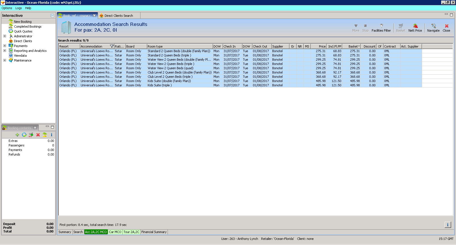The height and width of the screenshot is (245, 456).
Task: Sort results by Check In column header
Action: coord(232,46)
